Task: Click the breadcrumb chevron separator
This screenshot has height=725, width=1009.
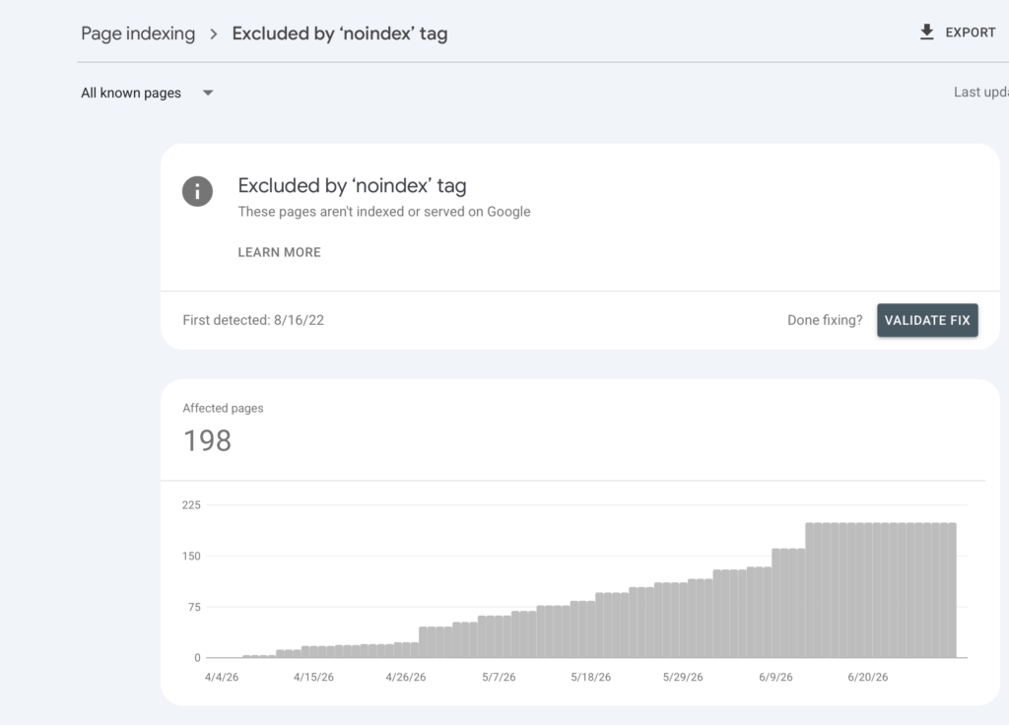Action: point(214,34)
